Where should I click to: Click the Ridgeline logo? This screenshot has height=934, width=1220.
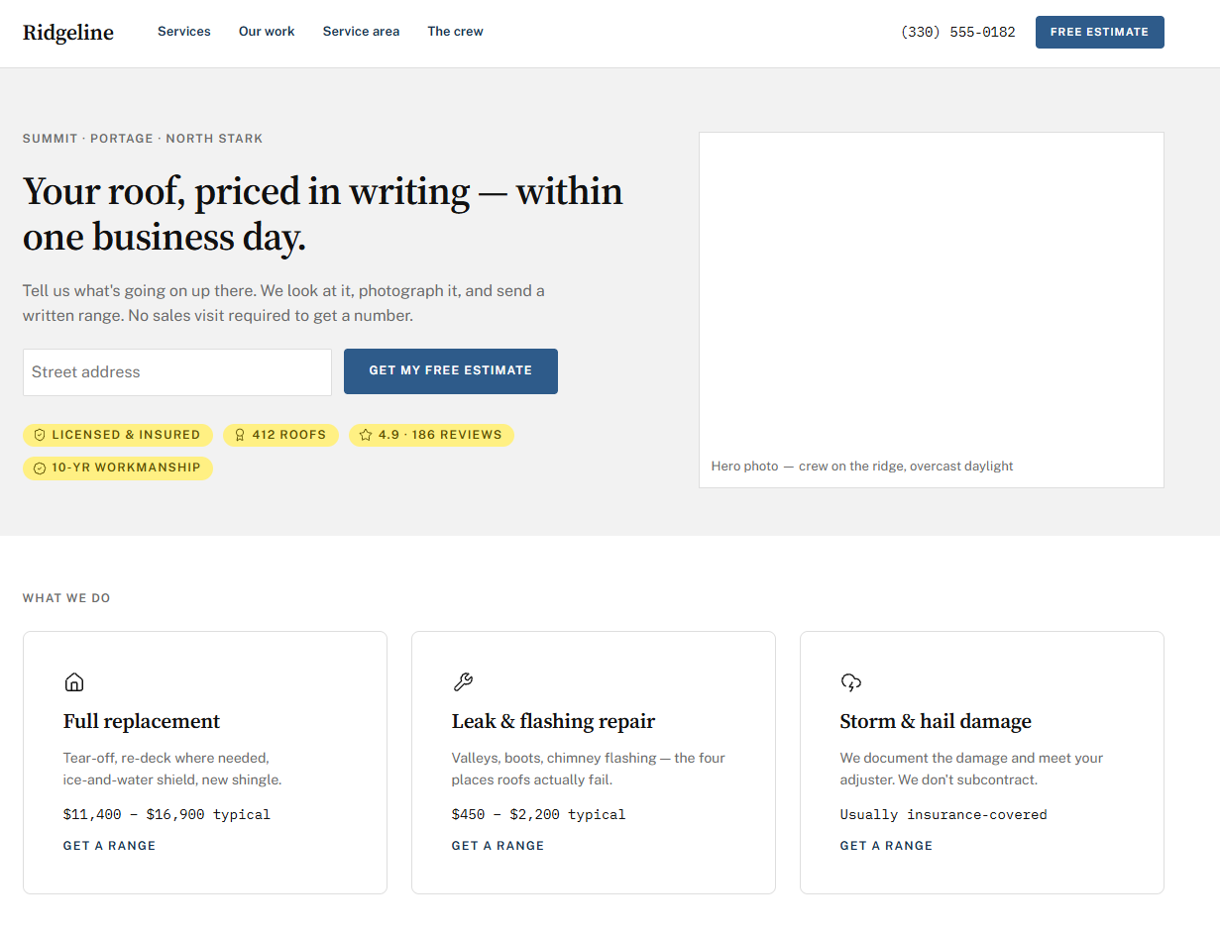(68, 32)
